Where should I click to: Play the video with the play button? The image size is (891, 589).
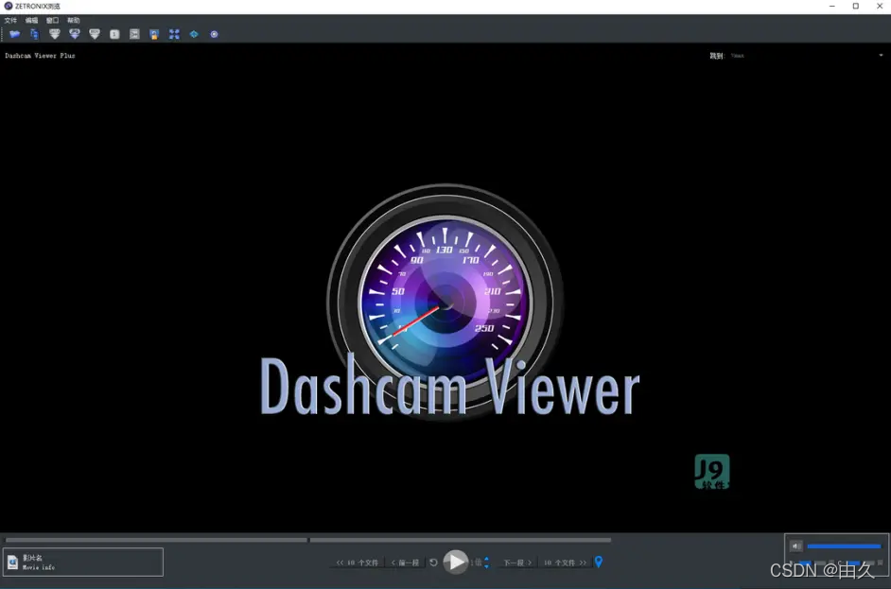[456, 563]
